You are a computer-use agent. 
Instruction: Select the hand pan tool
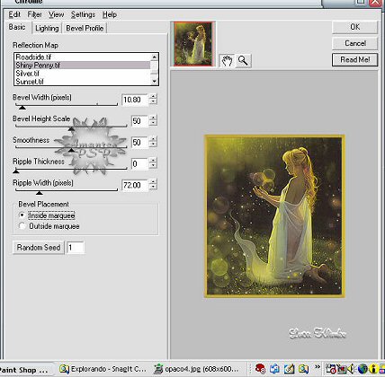(227, 61)
